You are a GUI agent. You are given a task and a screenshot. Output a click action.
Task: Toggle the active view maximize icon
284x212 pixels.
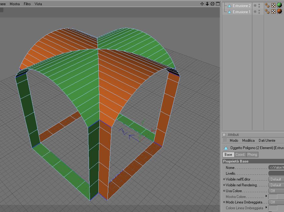218,4
